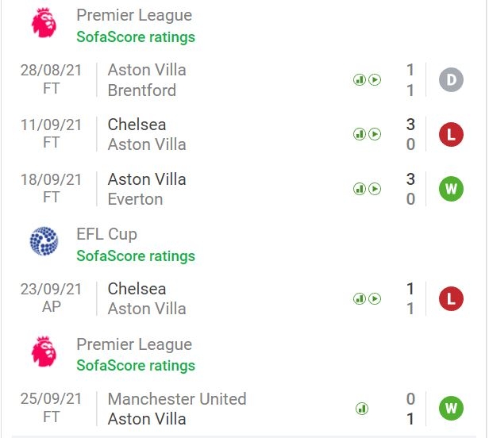Play highlights for EFL Cup Chelsea match
This screenshot has width=489, height=438.
[x=375, y=298]
